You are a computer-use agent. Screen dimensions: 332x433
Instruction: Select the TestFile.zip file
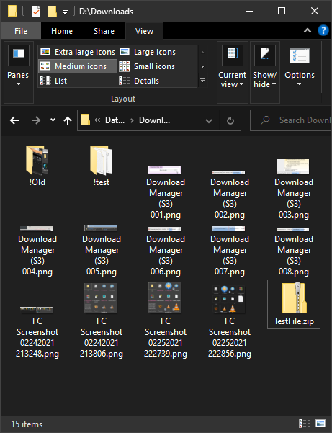click(294, 304)
